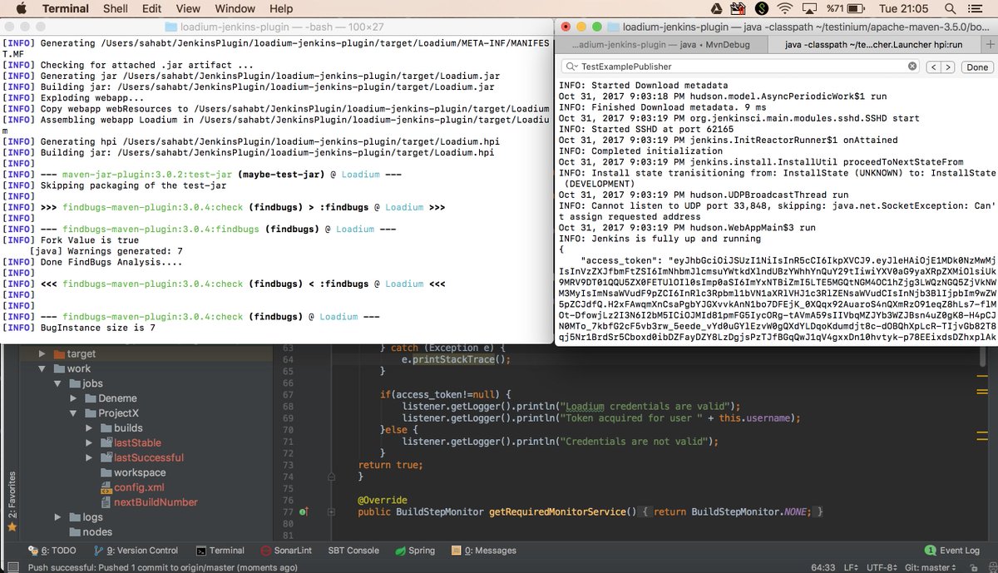Image resolution: width=998 pixels, height=573 pixels.
Task: Collapse the ProjectX folder
Action: point(74,413)
